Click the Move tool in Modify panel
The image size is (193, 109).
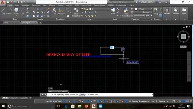[34, 9]
